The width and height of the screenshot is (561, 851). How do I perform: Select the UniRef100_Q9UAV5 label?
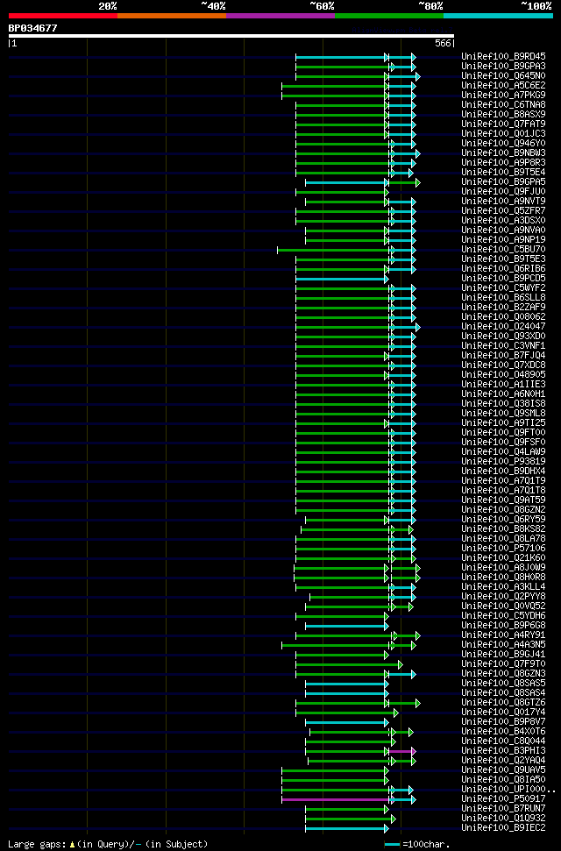pos(503,770)
